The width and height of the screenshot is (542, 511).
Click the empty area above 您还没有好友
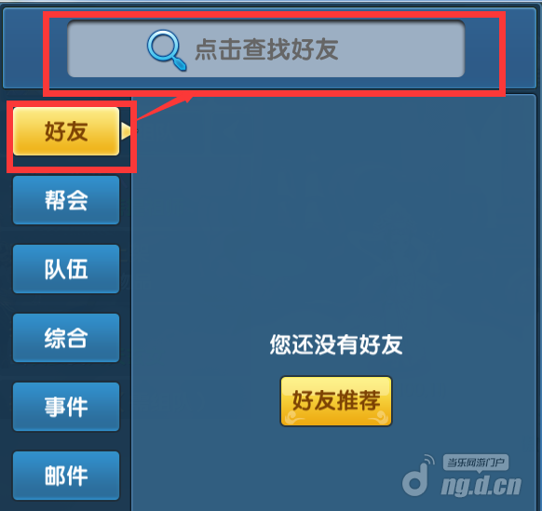click(x=333, y=214)
